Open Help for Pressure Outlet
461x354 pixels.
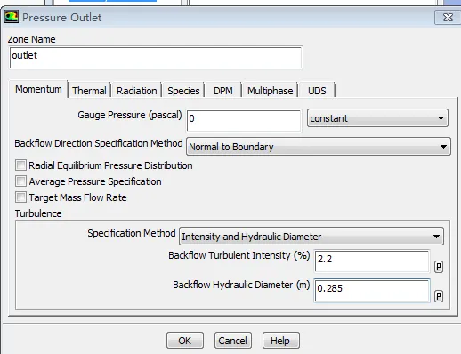281,341
